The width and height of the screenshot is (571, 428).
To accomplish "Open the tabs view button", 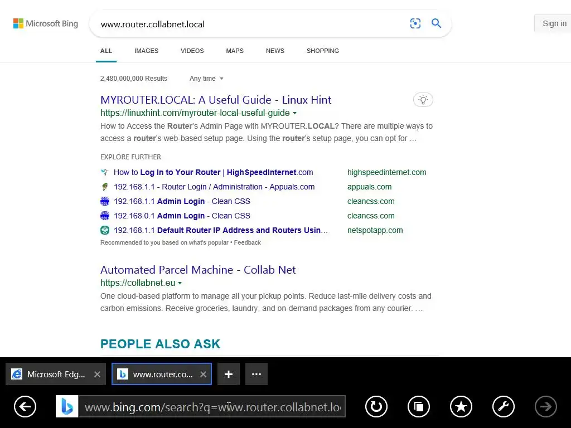I will point(419,406).
